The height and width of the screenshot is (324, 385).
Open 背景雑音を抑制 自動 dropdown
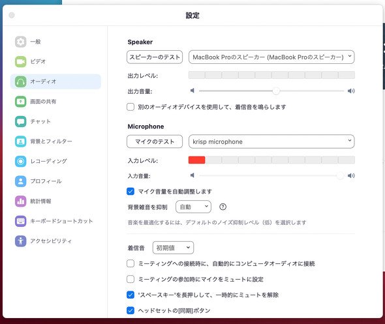tap(194, 207)
